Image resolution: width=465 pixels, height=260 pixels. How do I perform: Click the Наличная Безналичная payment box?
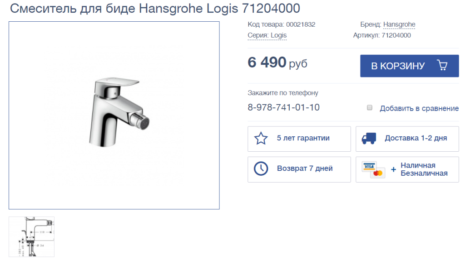tap(407, 169)
